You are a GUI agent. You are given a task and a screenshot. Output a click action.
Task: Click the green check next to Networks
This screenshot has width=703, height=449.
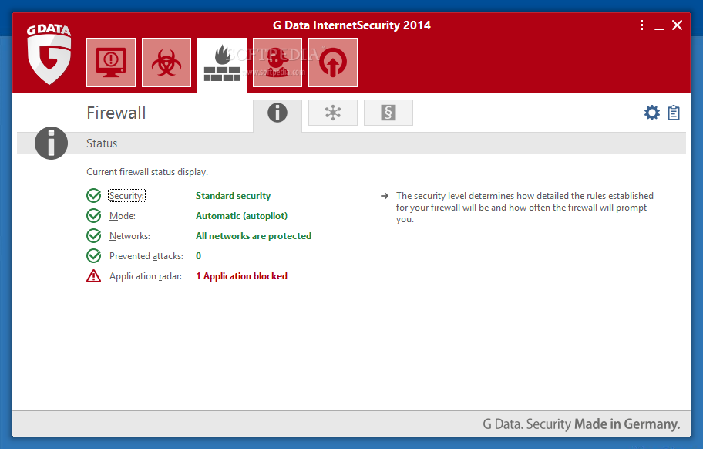click(94, 236)
